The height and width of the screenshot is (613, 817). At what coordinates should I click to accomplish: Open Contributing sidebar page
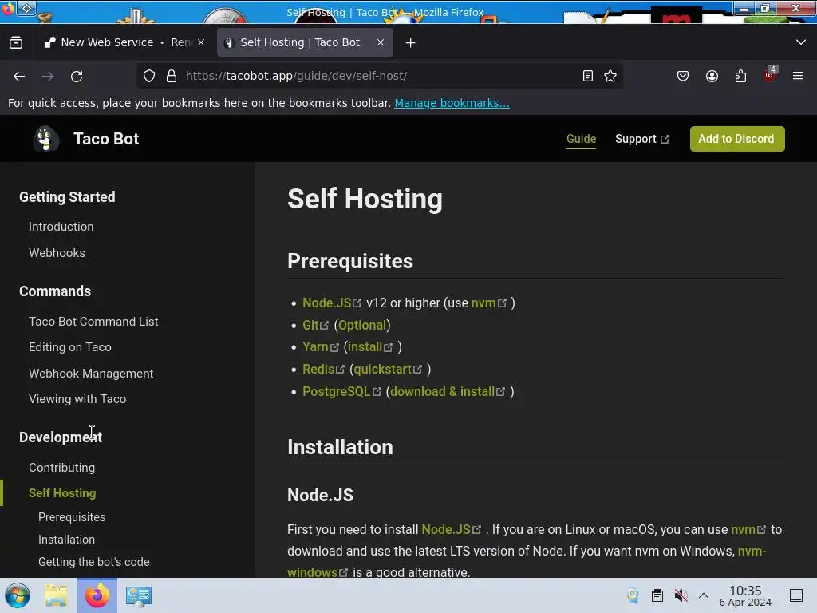pos(61,468)
